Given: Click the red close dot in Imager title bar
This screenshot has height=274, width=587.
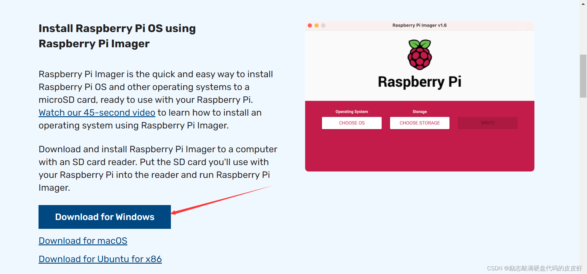Looking at the screenshot, I should tap(310, 25).
